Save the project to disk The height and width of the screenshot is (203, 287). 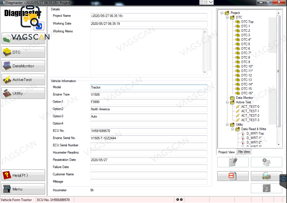[x=267, y=188]
